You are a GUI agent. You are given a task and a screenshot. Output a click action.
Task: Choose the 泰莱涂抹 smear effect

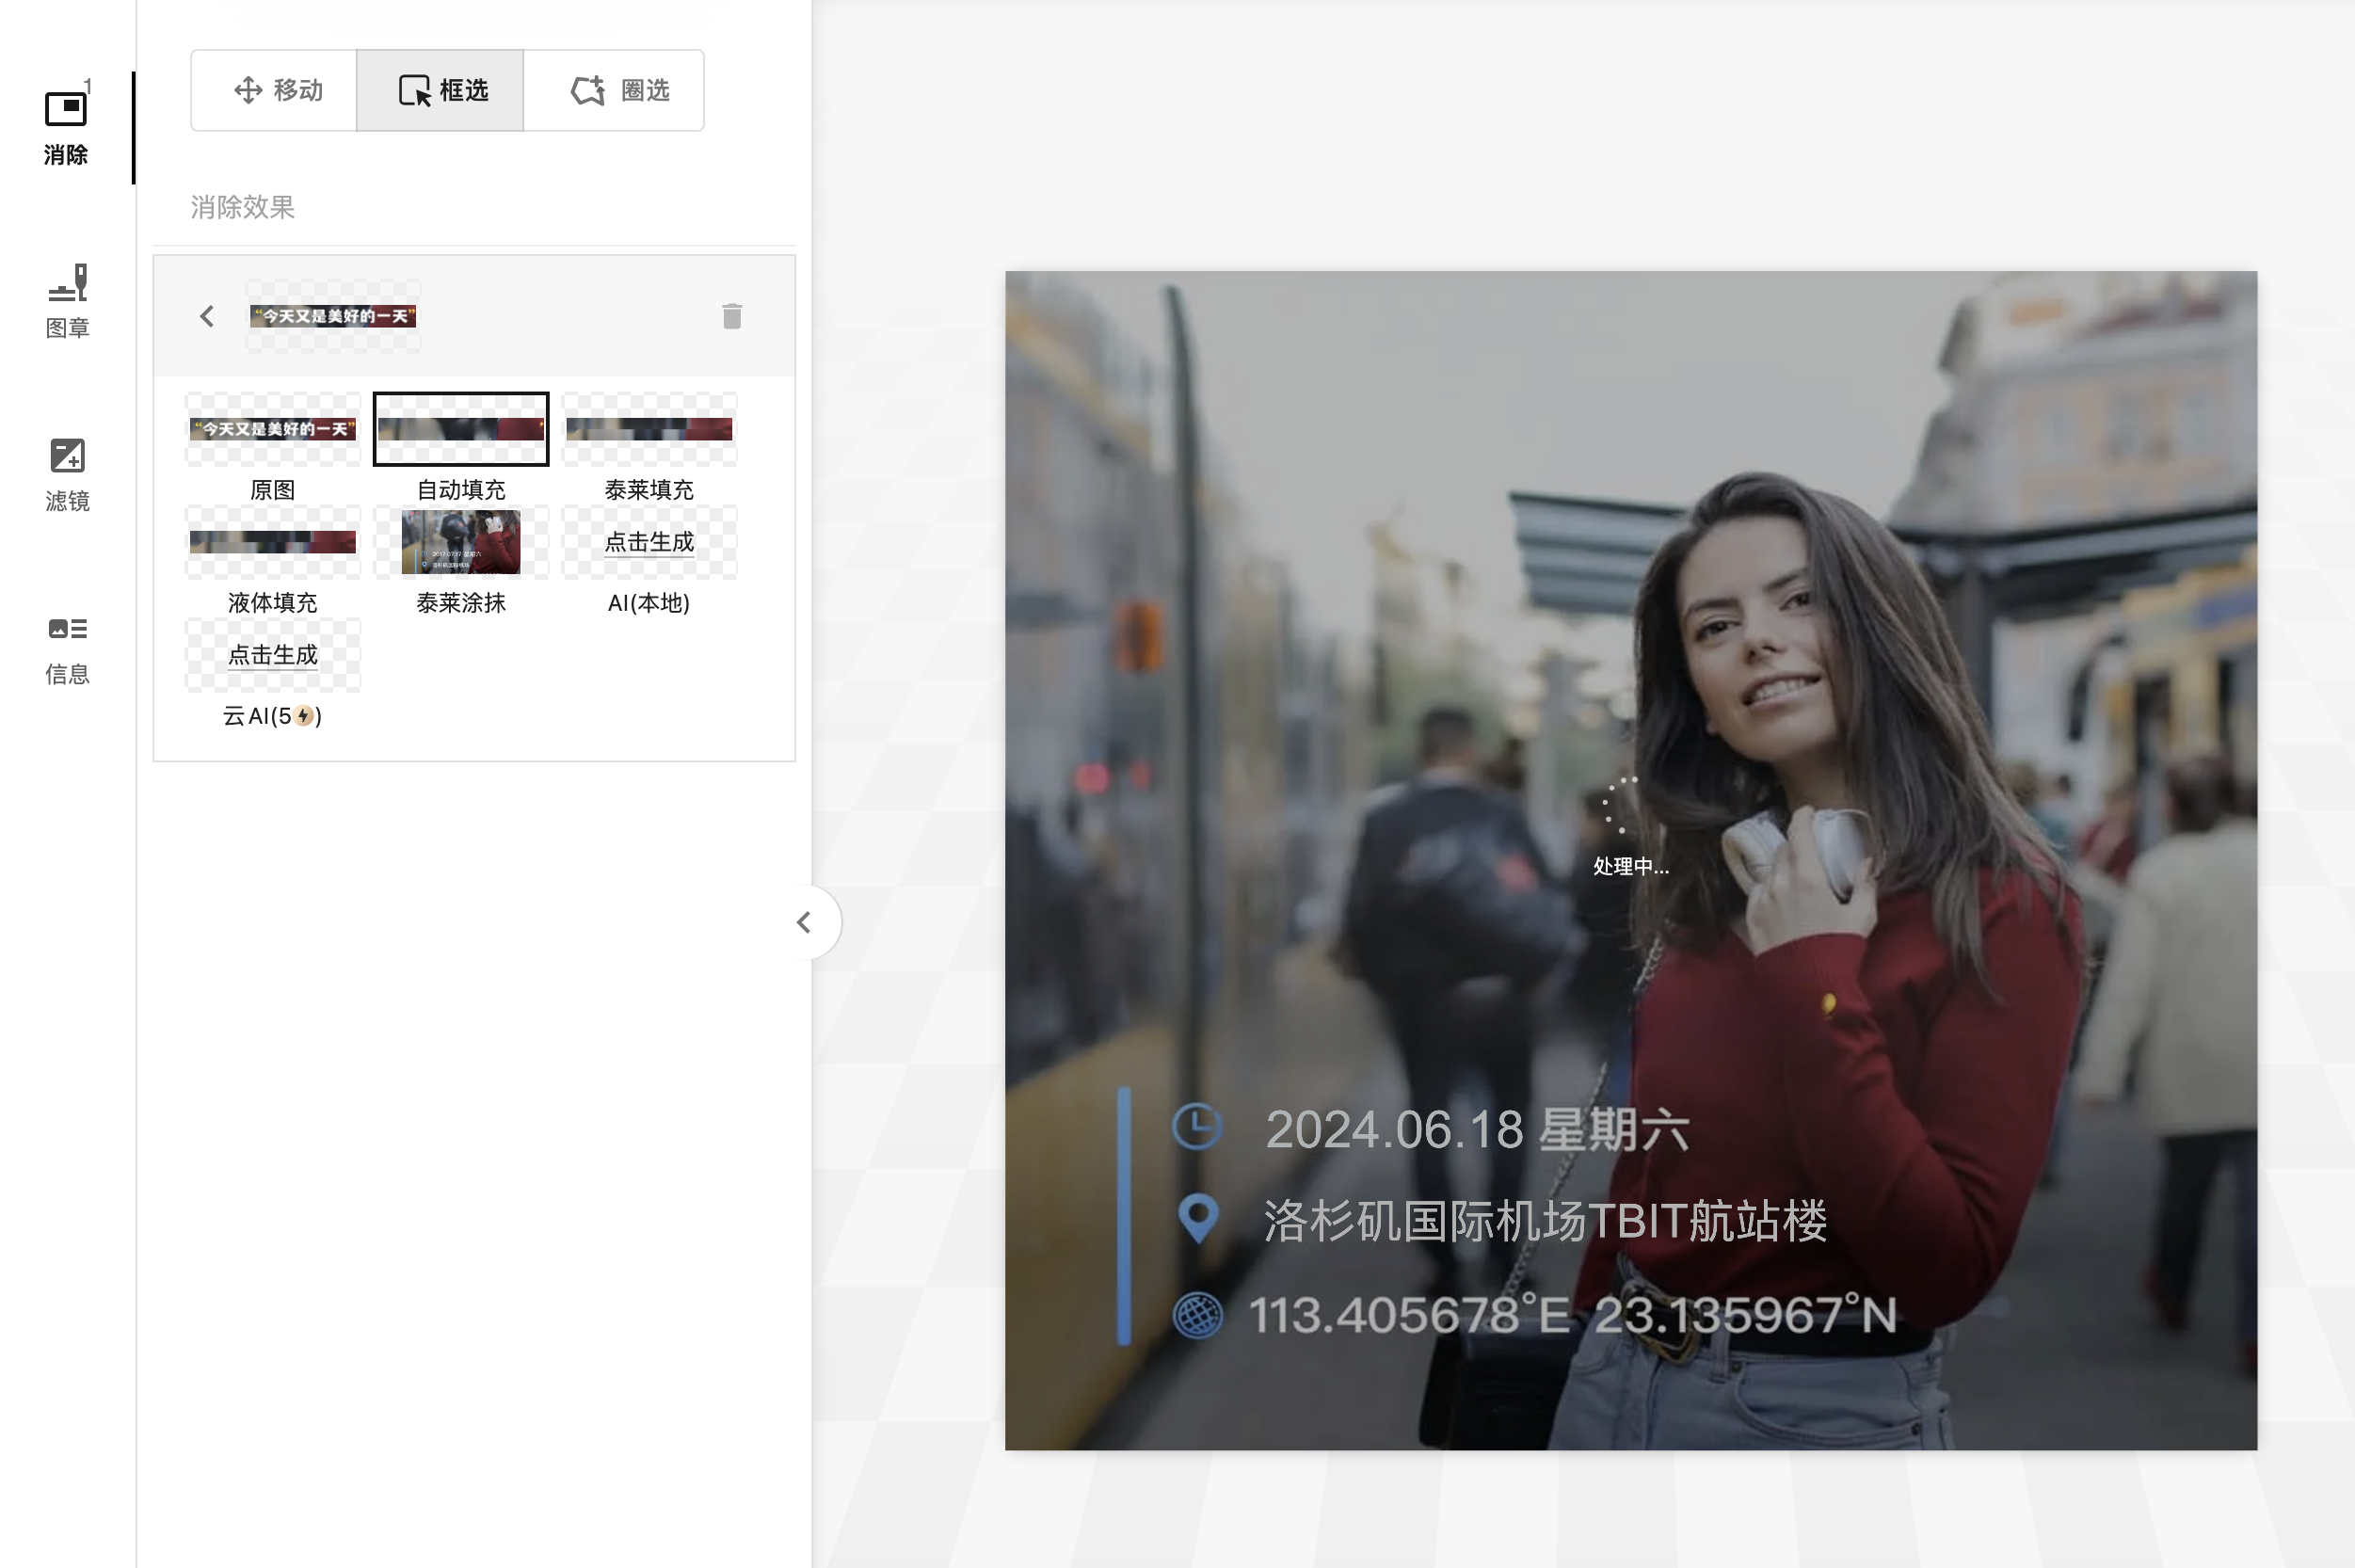click(460, 542)
